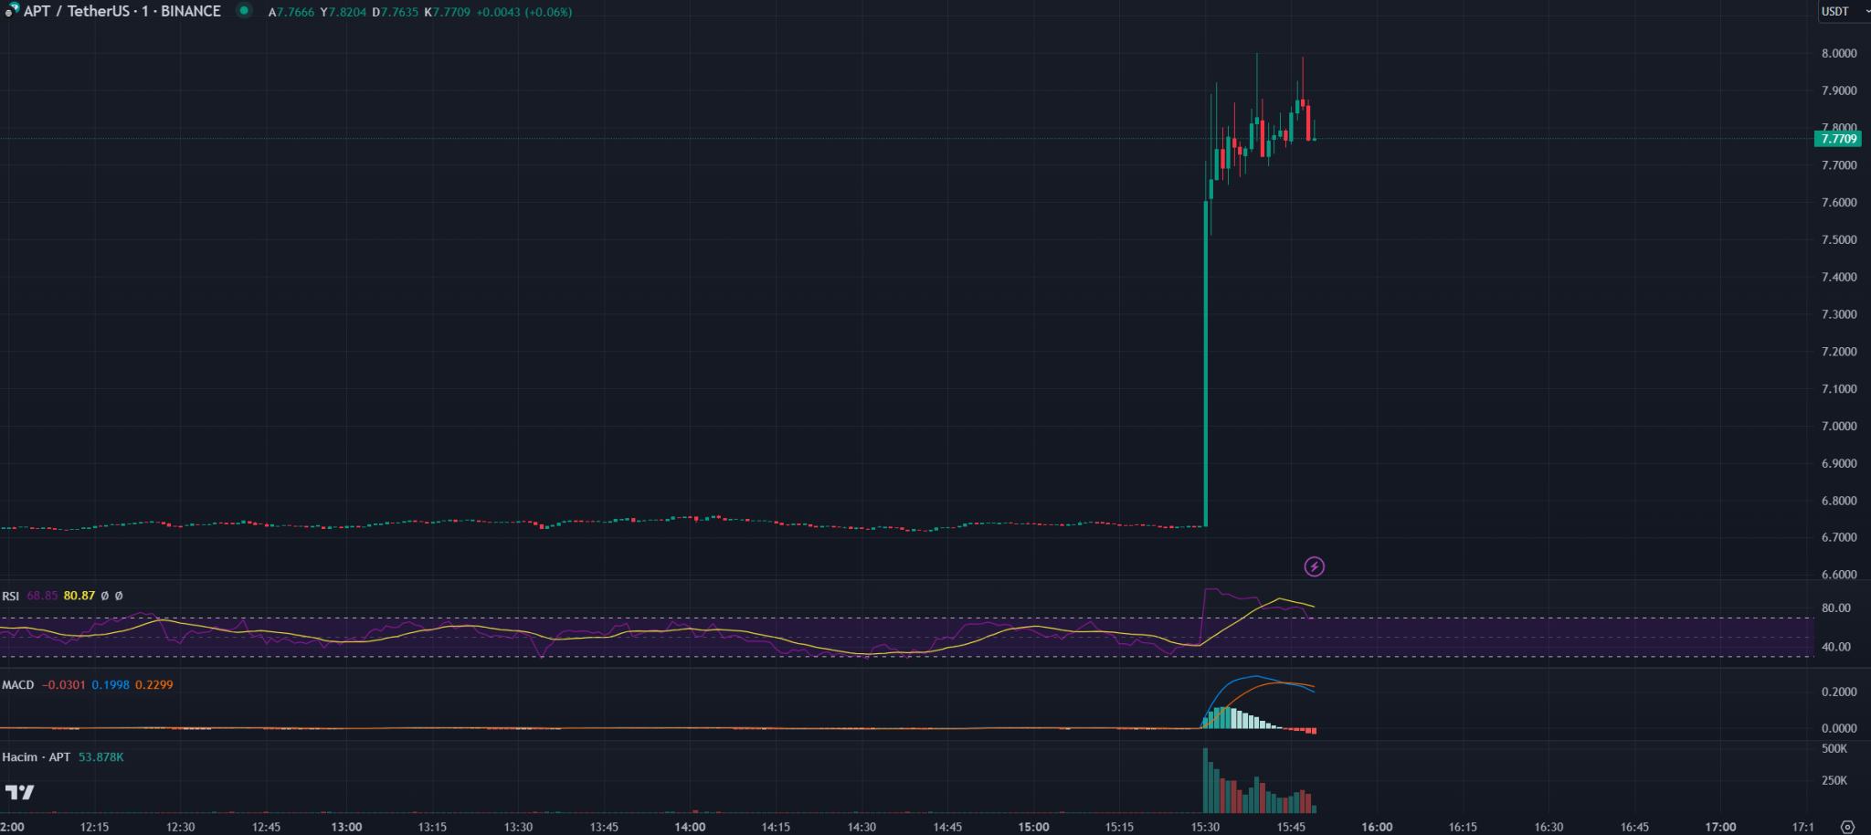Open chart settings gear in the corner
The image size is (1871, 835).
tap(1847, 827)
